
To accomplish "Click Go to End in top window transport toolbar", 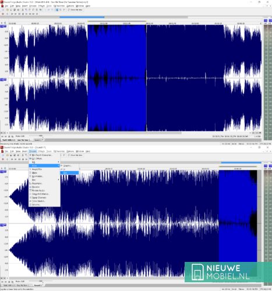I will point(37,14).
